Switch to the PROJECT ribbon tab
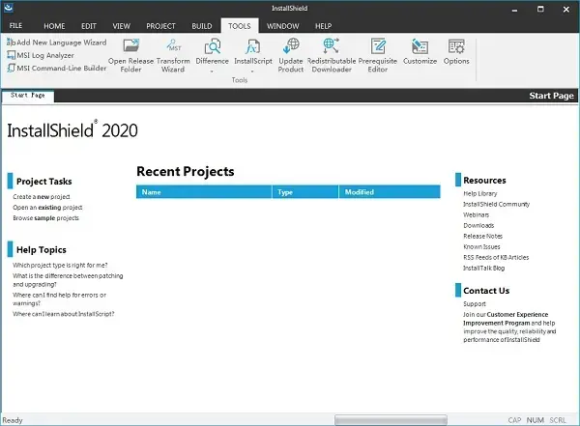Viewport: 580px width, 426px height. pyautogui.click(x=160, y=26)
